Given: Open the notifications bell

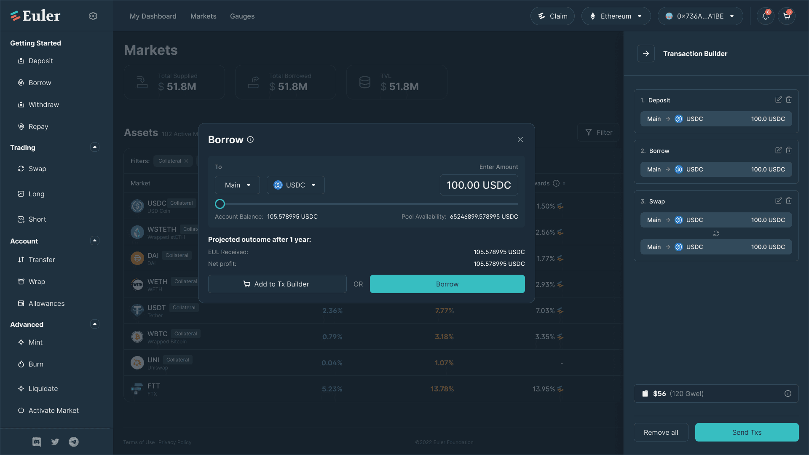Looking at the screenshot, I should 765,16.
